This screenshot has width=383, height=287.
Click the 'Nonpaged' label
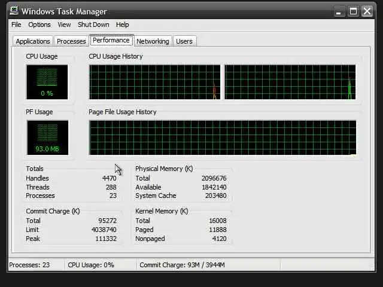pos(150,239)
